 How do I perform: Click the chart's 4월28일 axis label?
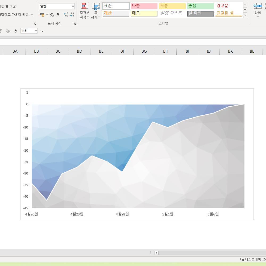(122, 214)
